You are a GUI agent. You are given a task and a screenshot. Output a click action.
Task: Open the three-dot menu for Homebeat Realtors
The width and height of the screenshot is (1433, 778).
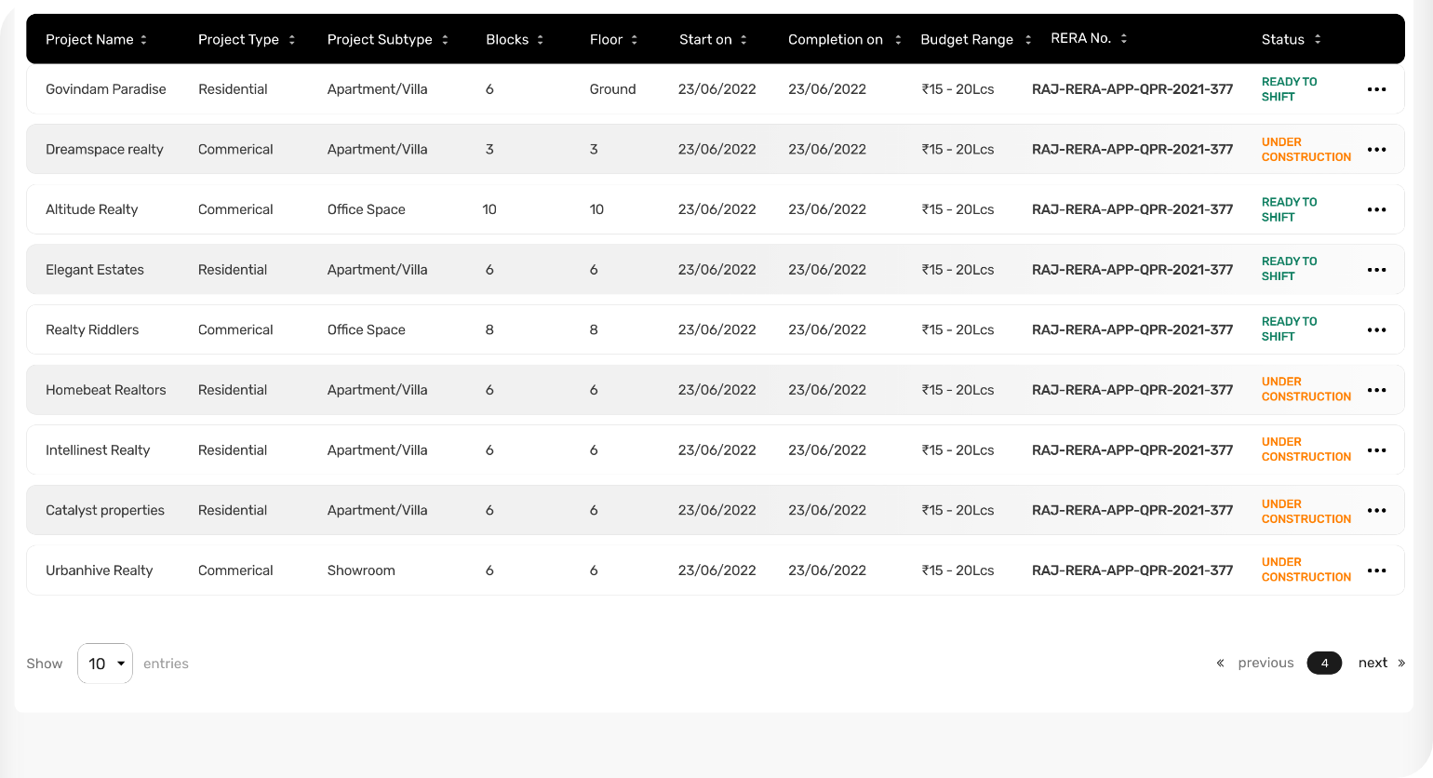[1376, 390]
